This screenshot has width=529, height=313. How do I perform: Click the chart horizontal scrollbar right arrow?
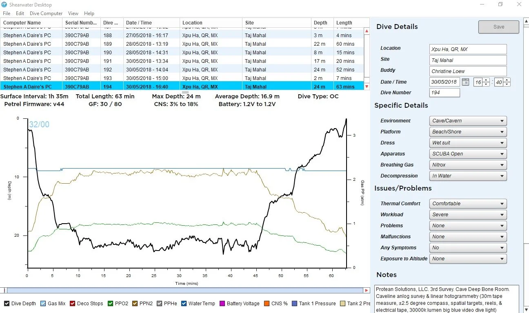pos(367,291)
